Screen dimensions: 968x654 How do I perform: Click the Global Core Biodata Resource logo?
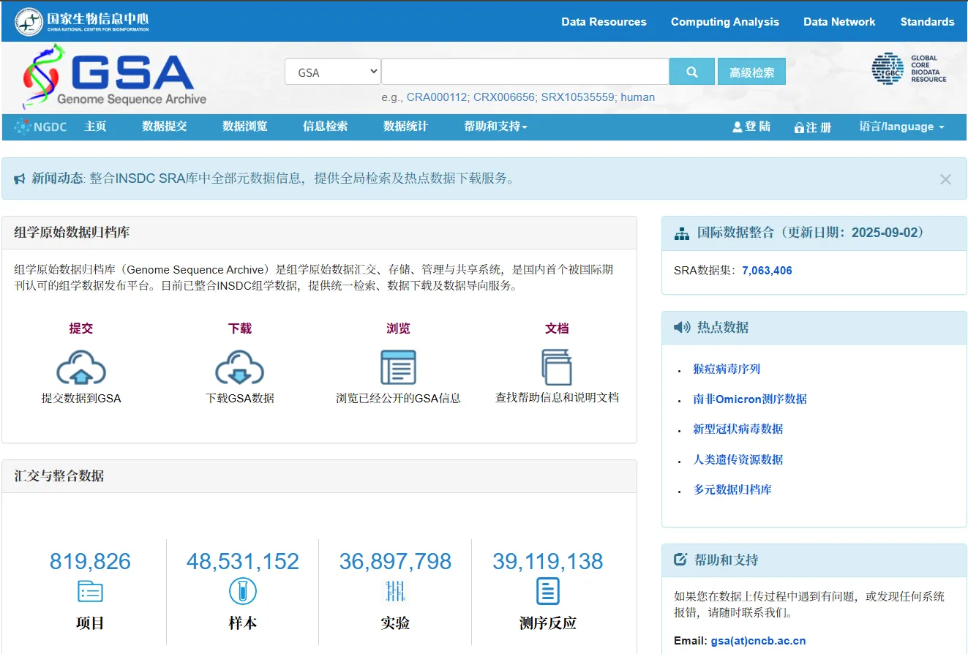[x=909, y=69]
